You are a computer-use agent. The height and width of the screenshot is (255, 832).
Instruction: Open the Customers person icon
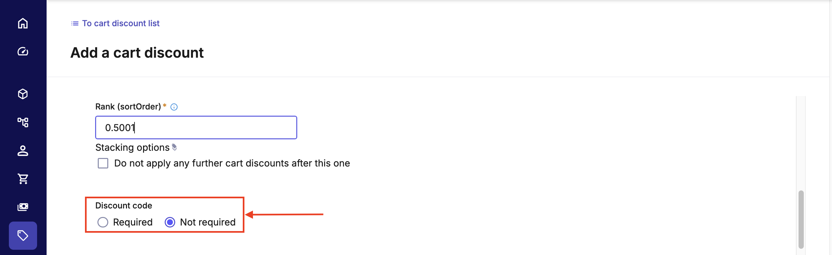click(x=23, y=150)
